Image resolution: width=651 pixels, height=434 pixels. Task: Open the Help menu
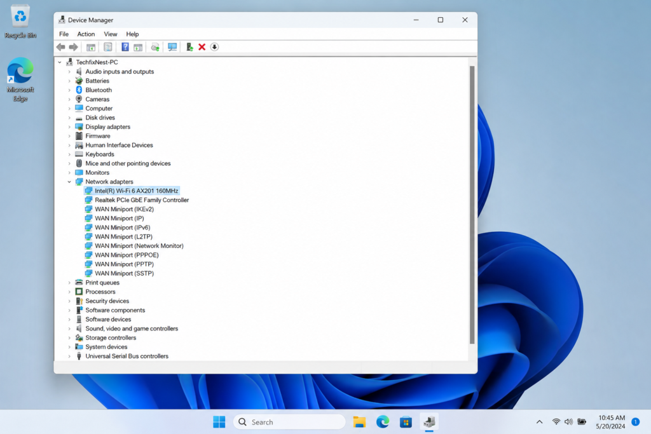click(x=132, y=34)
